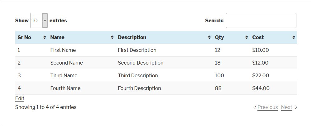This screenshot has height=126, width=312.
Task: Click the Previous pagination arrow icon
Action: pyautogui.click(x=256, y=107)
